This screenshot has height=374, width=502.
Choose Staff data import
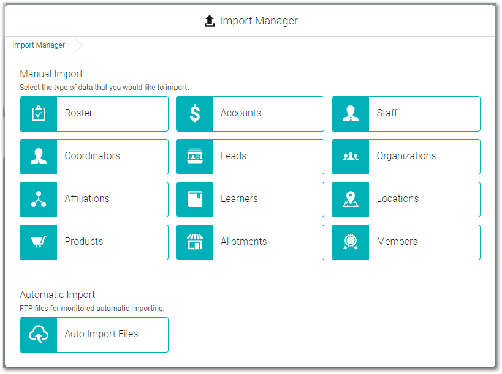406,113
